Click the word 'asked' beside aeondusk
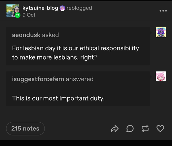This screenshot has height=146, width=172. tap(51, 35)
